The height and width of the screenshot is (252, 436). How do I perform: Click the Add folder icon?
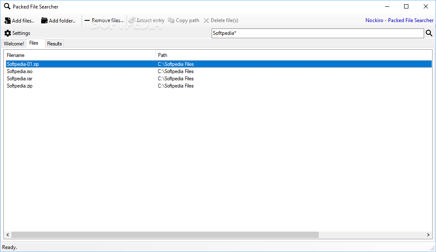click(x=45, y=20)
